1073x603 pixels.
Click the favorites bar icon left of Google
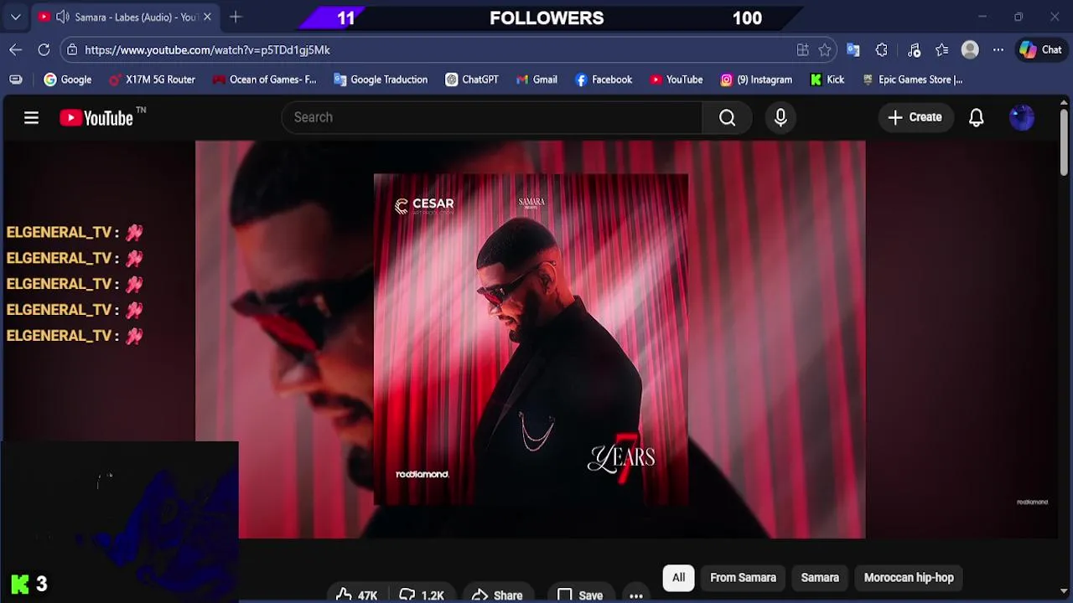coord(16,80)
